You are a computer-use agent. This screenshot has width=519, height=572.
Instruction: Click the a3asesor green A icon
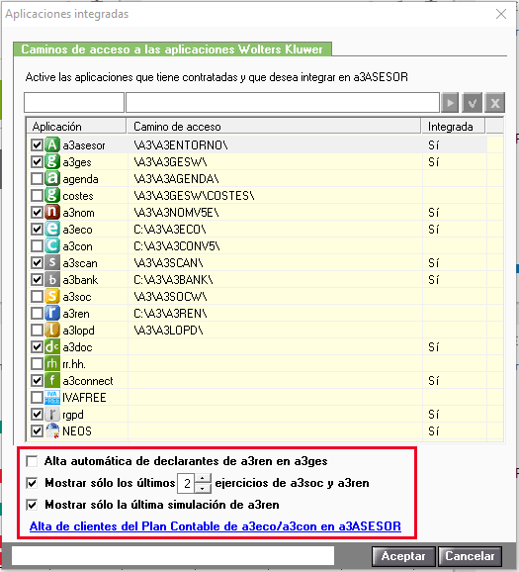tap(52, 145)
